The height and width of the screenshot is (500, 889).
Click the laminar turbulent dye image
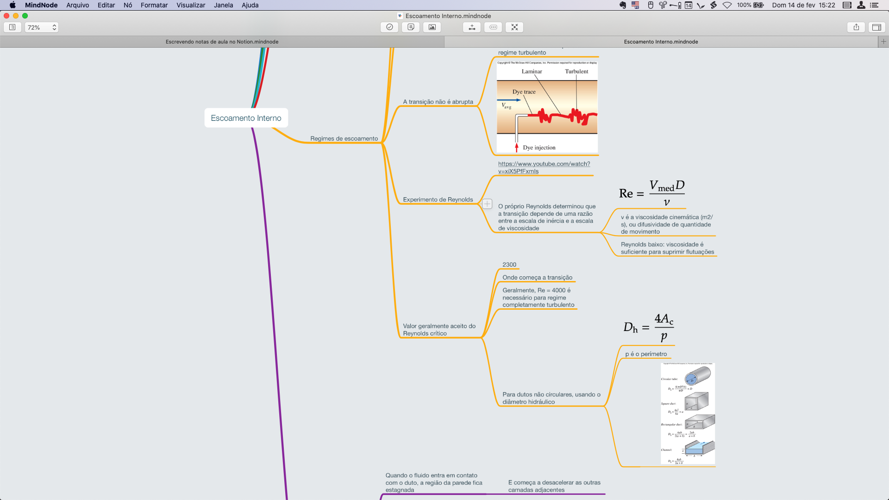(x=547, y=106)
